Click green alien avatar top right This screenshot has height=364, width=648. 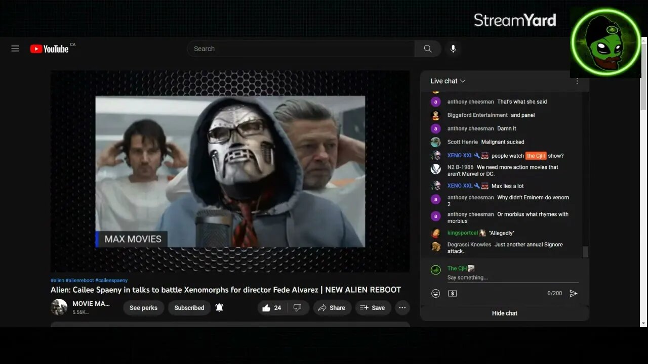tap(605, 42)
